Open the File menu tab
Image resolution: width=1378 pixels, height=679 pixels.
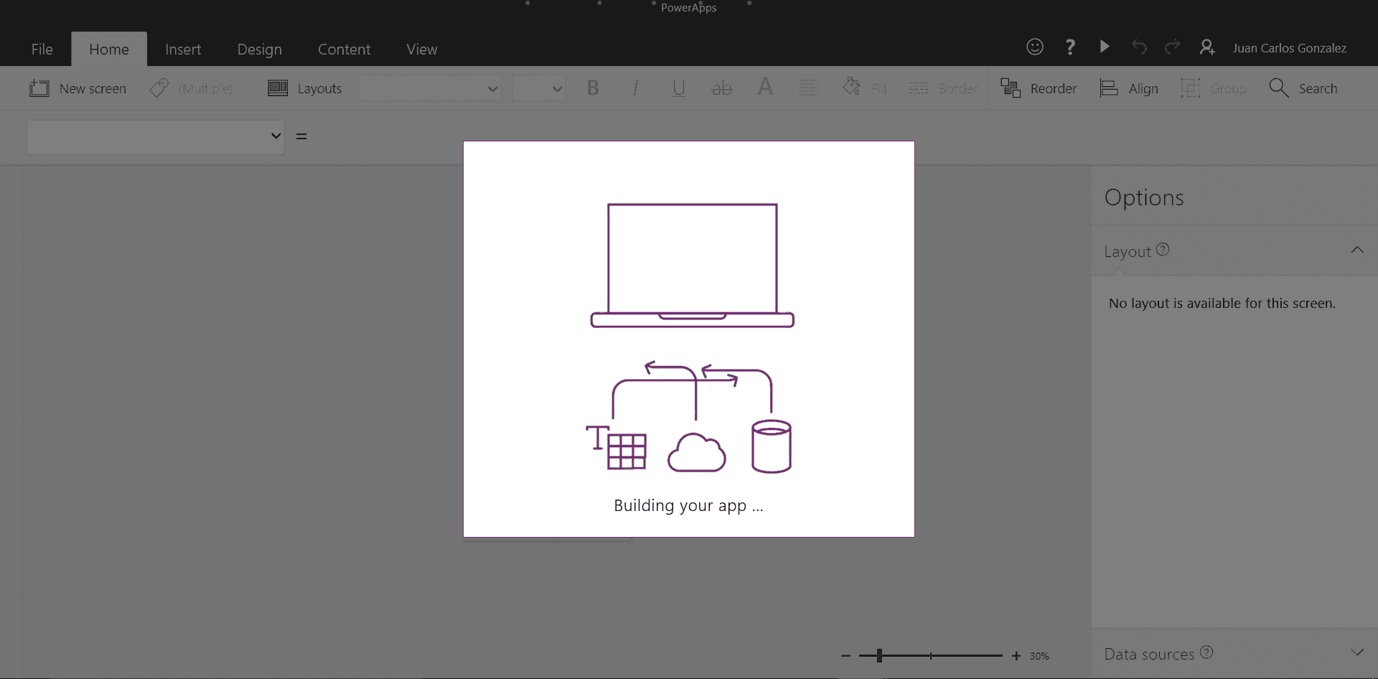click(x=42, y=50)
